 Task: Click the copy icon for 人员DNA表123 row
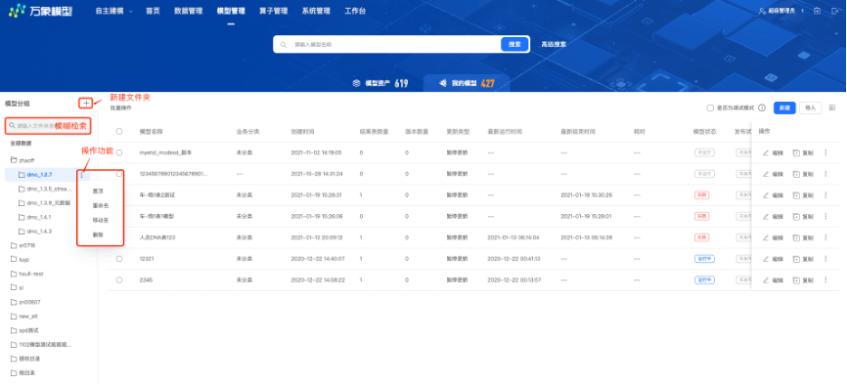coord(796,237)
